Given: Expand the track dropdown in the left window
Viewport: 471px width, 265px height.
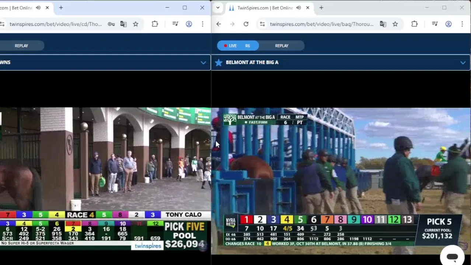Looking at the screenshot, I should 203,63.
